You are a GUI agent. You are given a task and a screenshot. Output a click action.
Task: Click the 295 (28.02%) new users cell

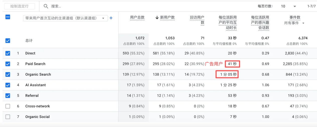coord(164,64)
